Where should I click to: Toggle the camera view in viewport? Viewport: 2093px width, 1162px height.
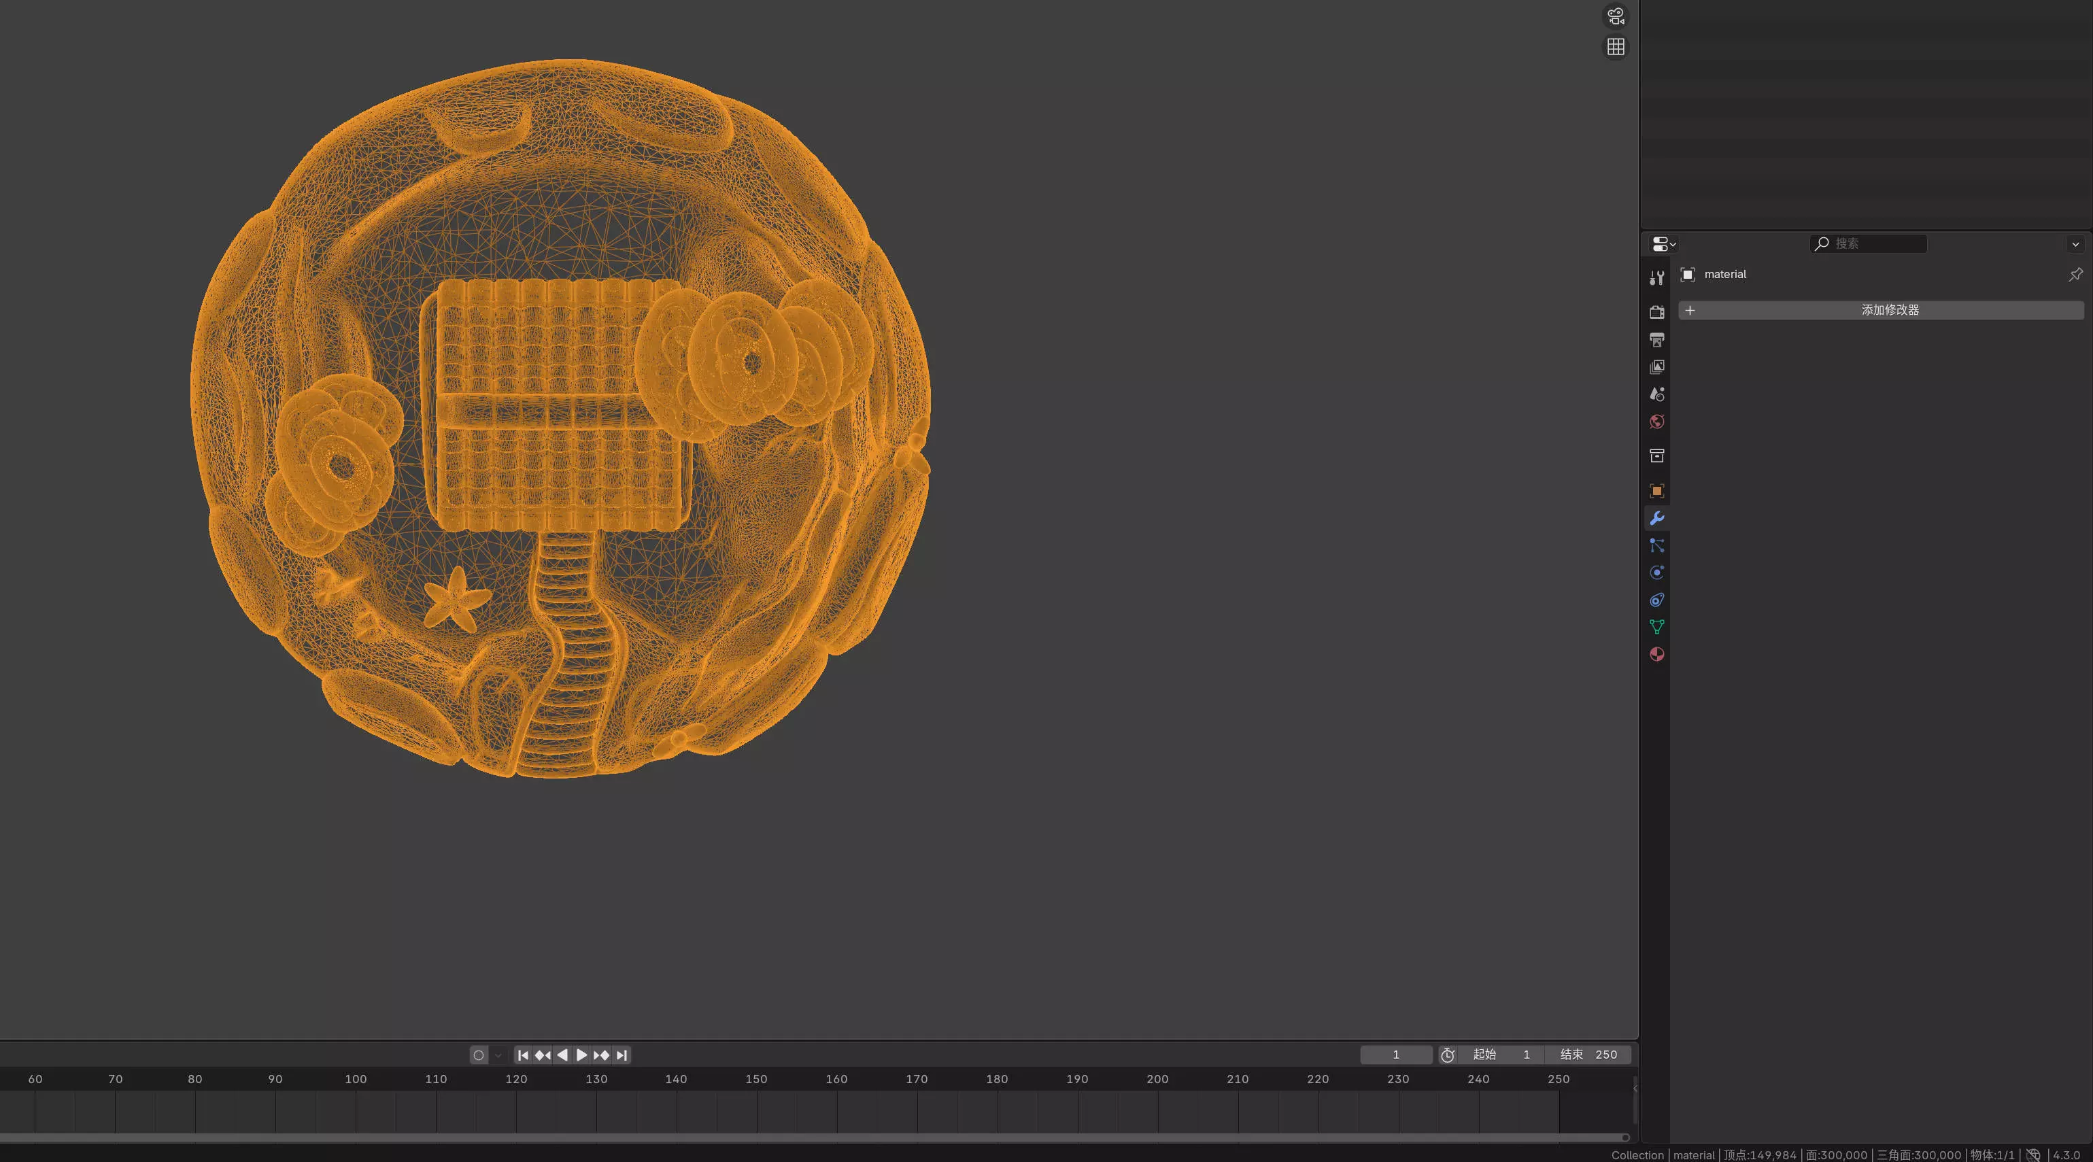(x=1615, y=16)
